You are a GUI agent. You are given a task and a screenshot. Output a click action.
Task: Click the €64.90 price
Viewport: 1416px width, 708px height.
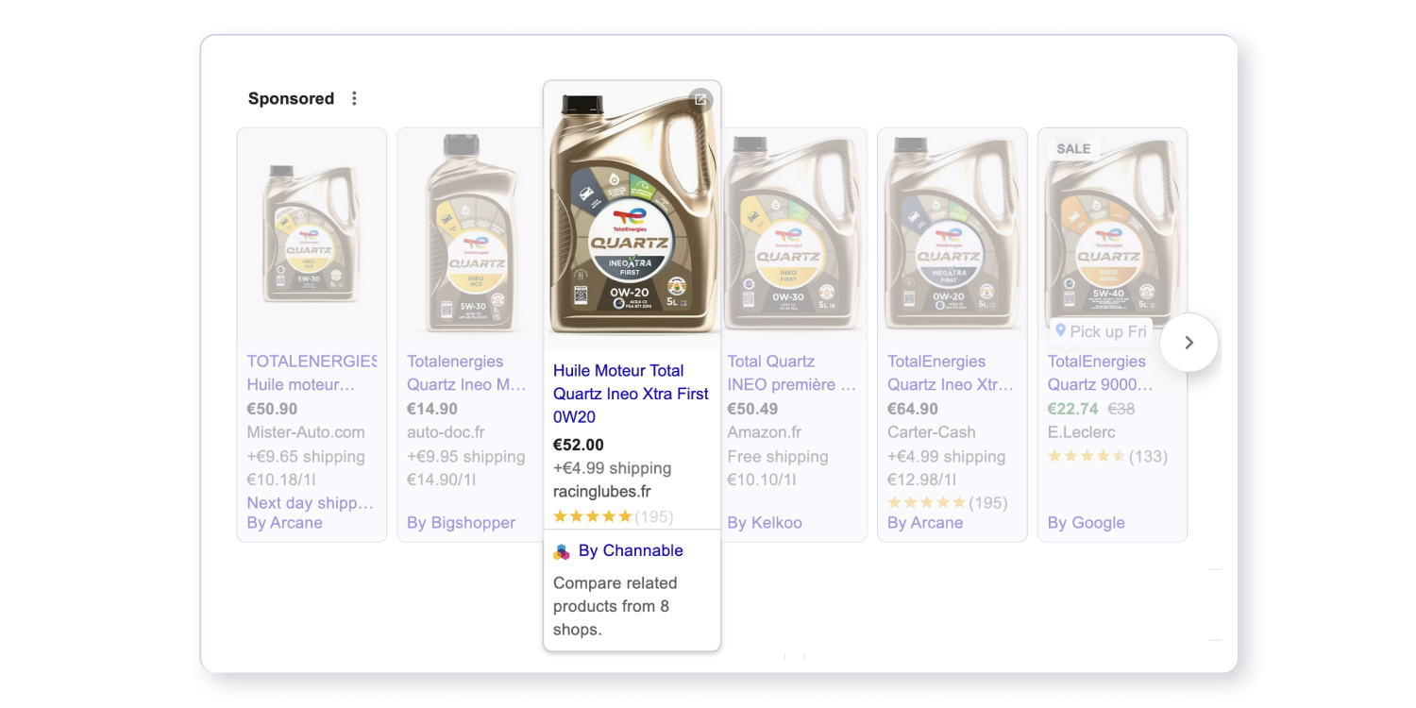[913, 409]
